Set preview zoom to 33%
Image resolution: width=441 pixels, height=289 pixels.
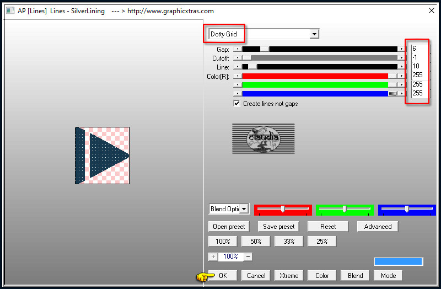289,242
